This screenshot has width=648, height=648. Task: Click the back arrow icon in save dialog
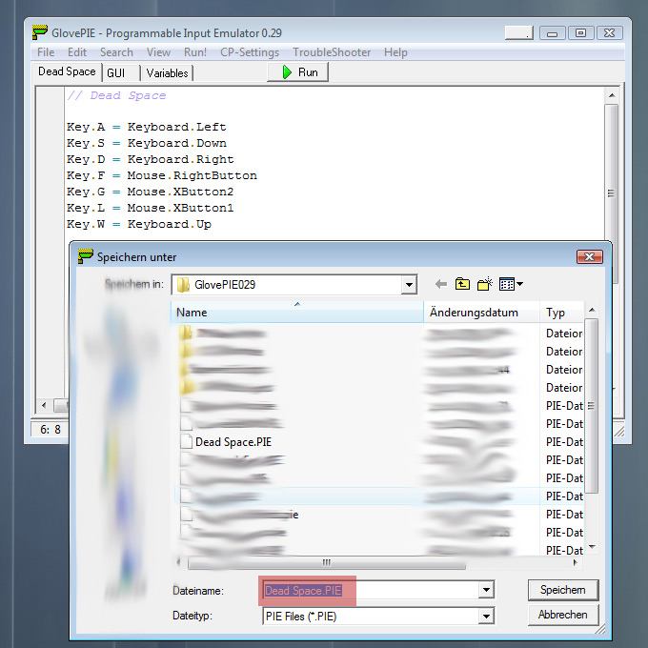(441, 284)
